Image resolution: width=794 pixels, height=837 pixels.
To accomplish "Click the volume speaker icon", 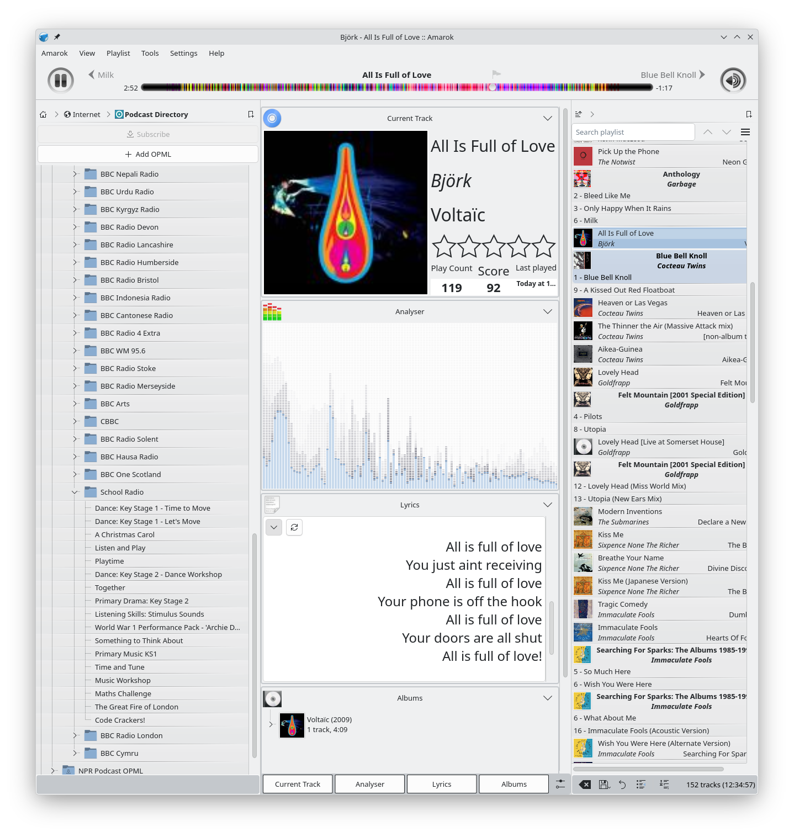I will (x=733, y=81).
